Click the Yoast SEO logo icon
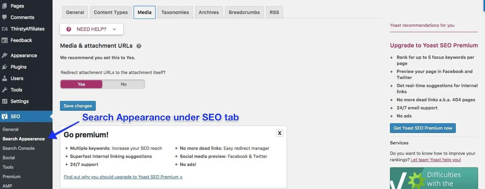This screenshot has width=485, height=189. (x=5, y=116)
